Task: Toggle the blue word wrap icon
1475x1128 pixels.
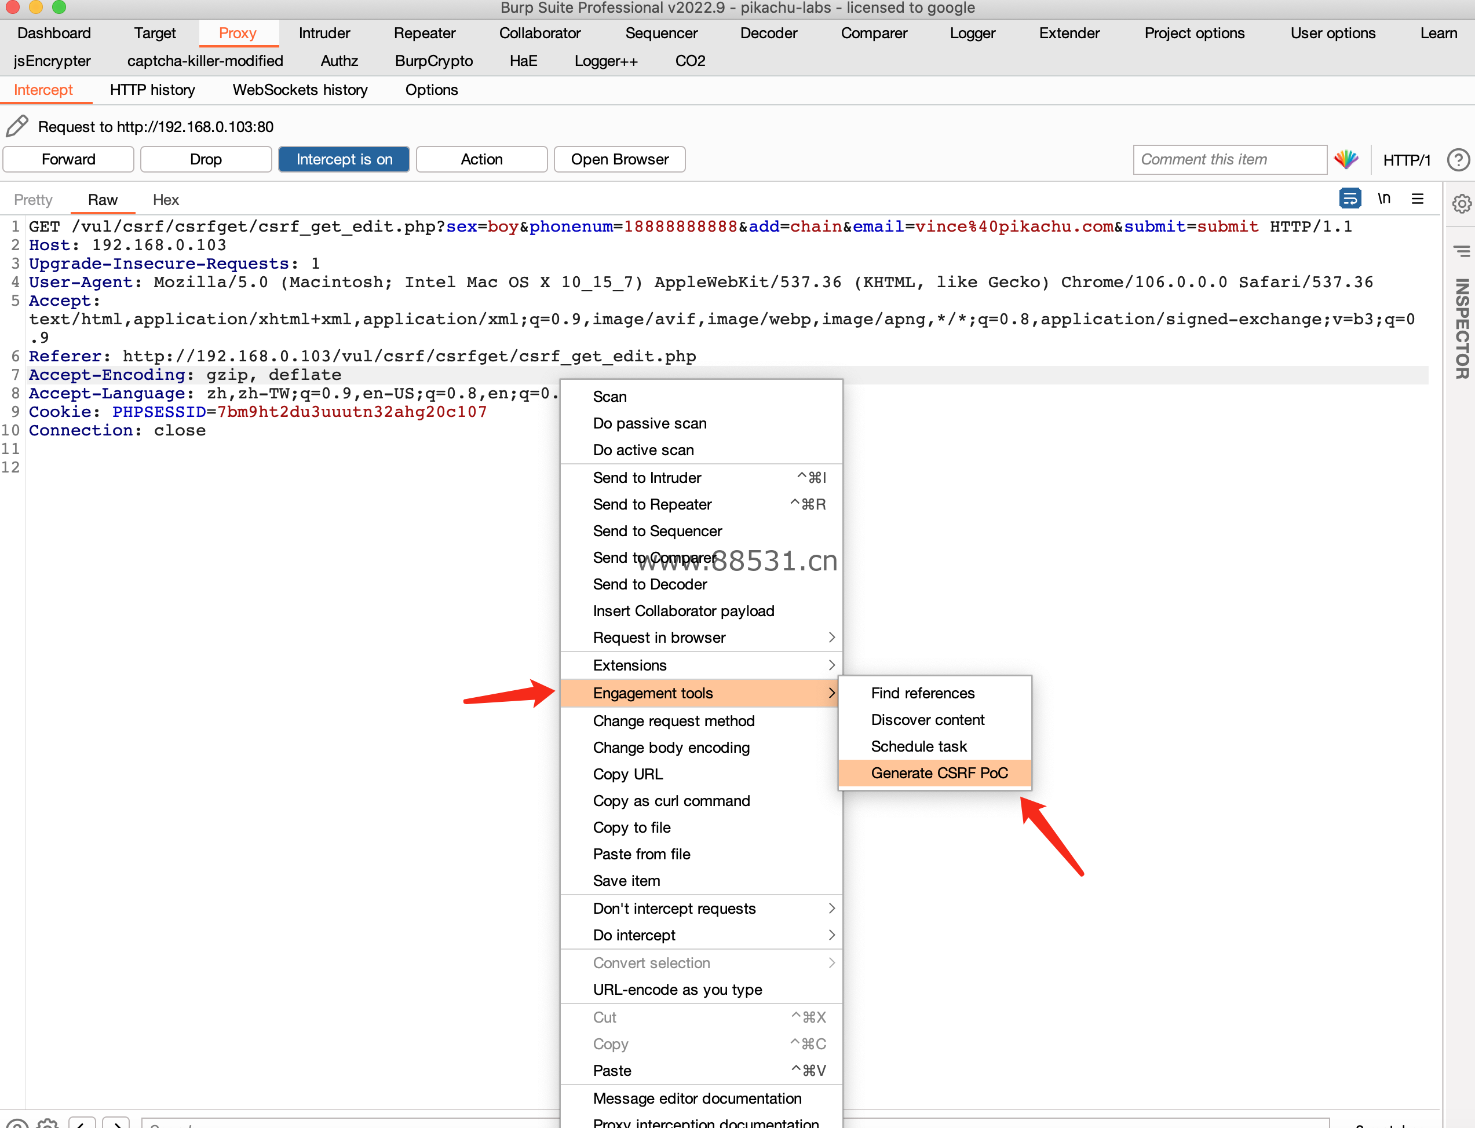Action: tap(1349, 199)
